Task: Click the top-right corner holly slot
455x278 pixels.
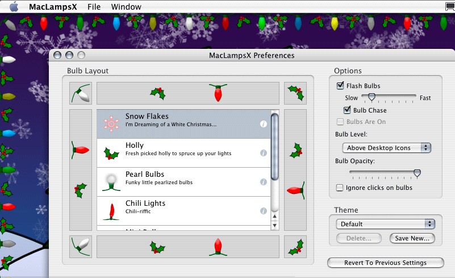Action: click(295, 93)
